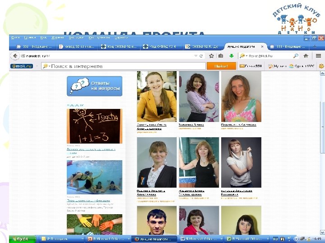Screen dimensions: 325x243
Task: Open the photo of the woman in black blazer
Action: pyautogui.click(x=157, y=162)
